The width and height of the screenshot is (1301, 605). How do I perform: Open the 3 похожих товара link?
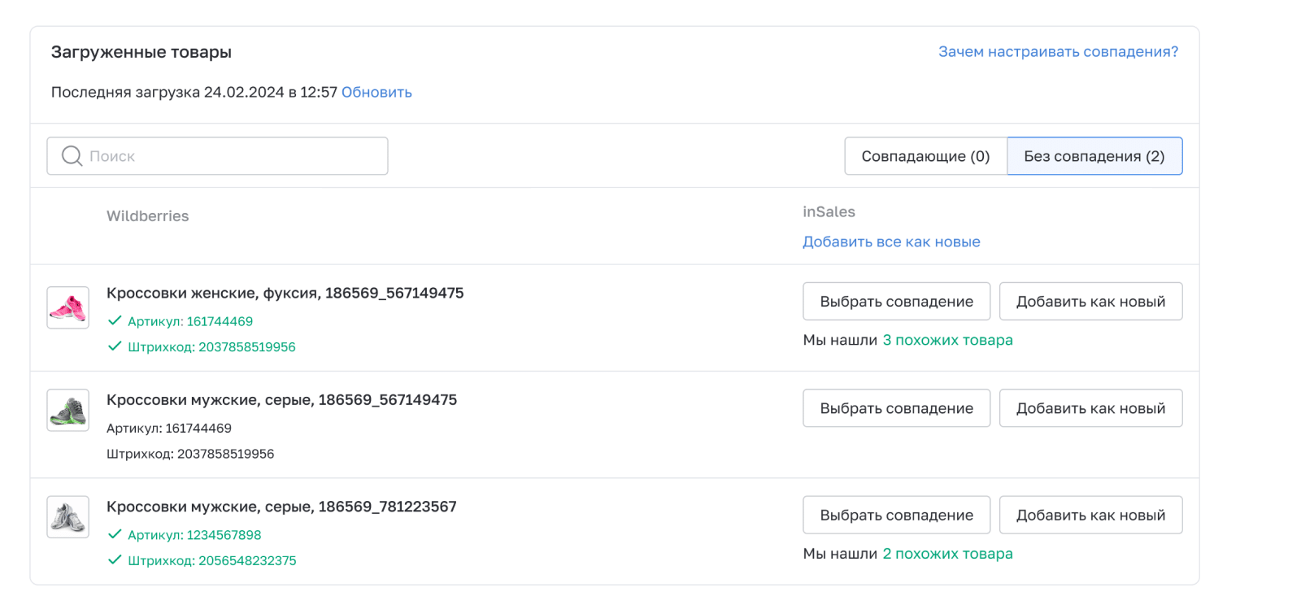[x=947, y=340]
